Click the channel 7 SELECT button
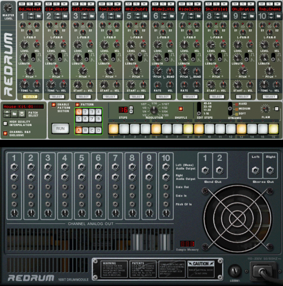Viewport: 283px width, 286px height. [190, 97]
